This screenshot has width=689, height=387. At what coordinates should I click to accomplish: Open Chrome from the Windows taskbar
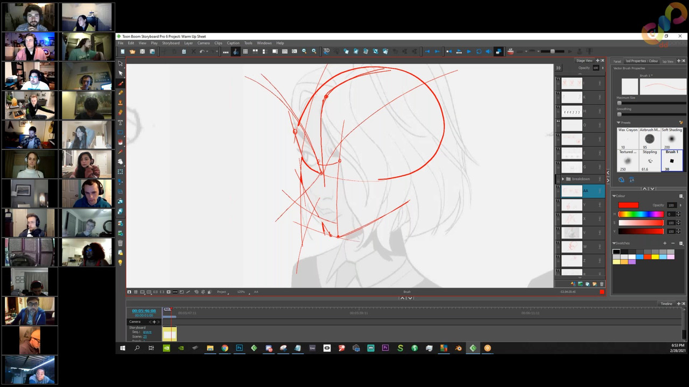224,348
